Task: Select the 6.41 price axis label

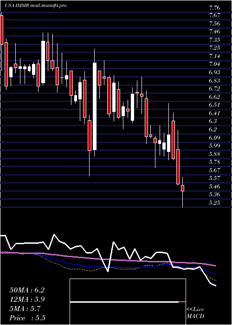Action: pyautogui.click(x=214, y=113)
